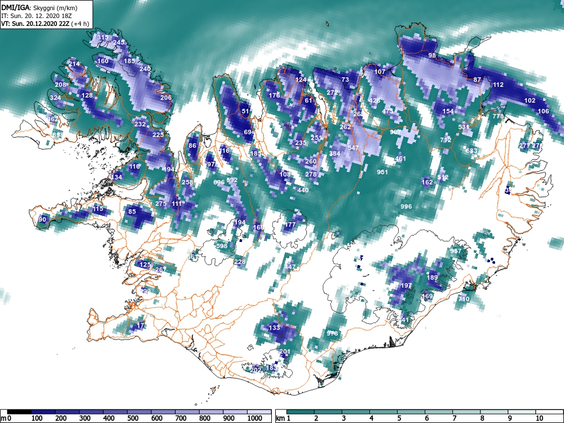
Task: Click the map value 185 near 240
Action: coord(130,61)
